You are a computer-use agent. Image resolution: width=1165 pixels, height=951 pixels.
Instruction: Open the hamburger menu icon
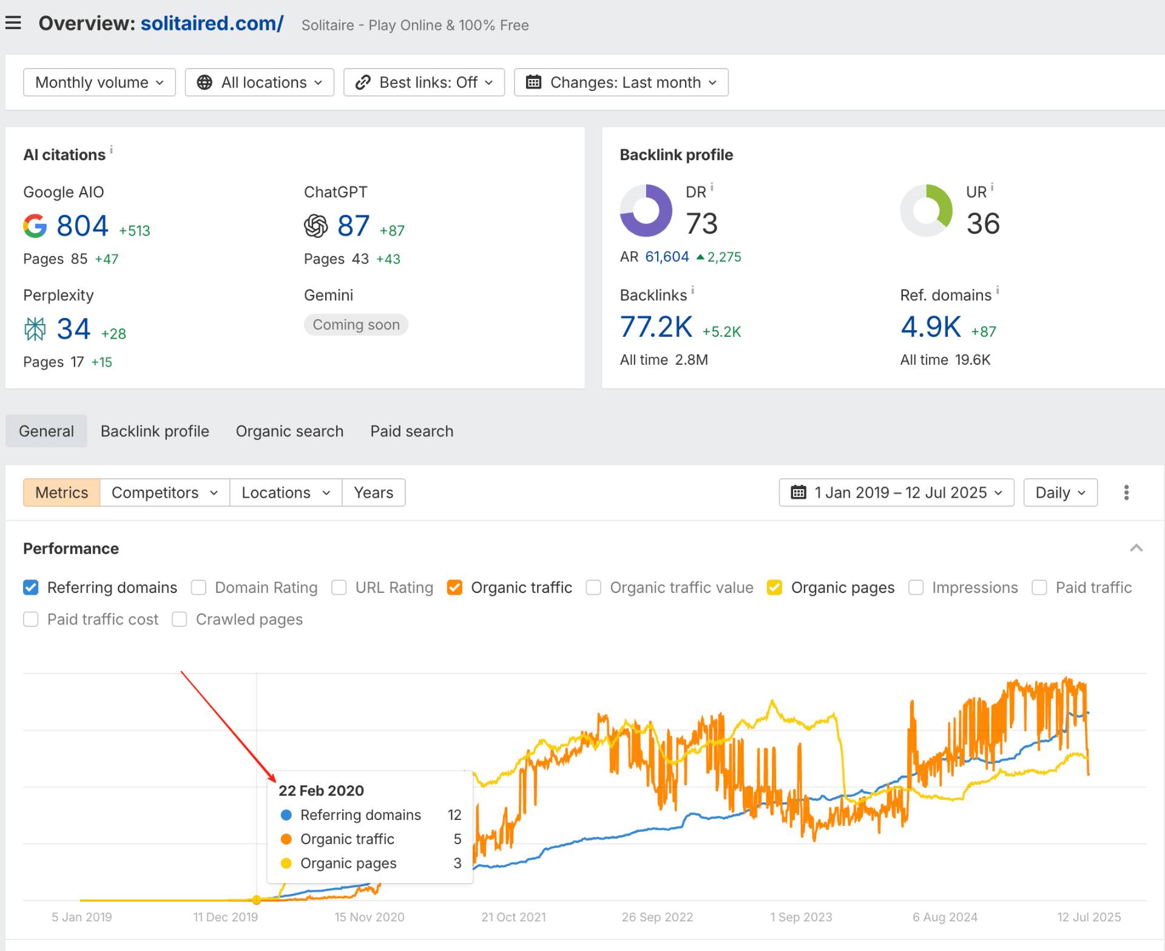click(x=13, y=23)
